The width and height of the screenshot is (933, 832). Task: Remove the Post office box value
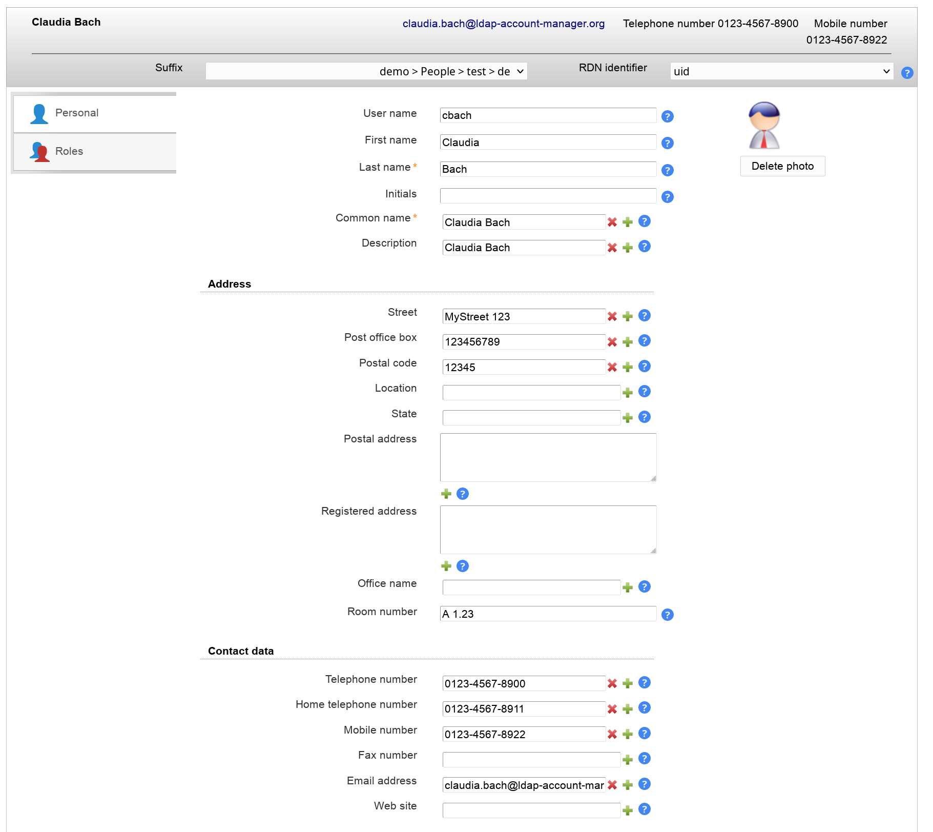(612, 342)
